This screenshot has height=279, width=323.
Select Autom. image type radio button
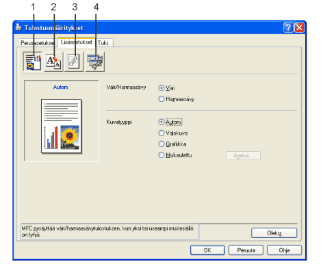pyautogui.click(x=161, y=122)
